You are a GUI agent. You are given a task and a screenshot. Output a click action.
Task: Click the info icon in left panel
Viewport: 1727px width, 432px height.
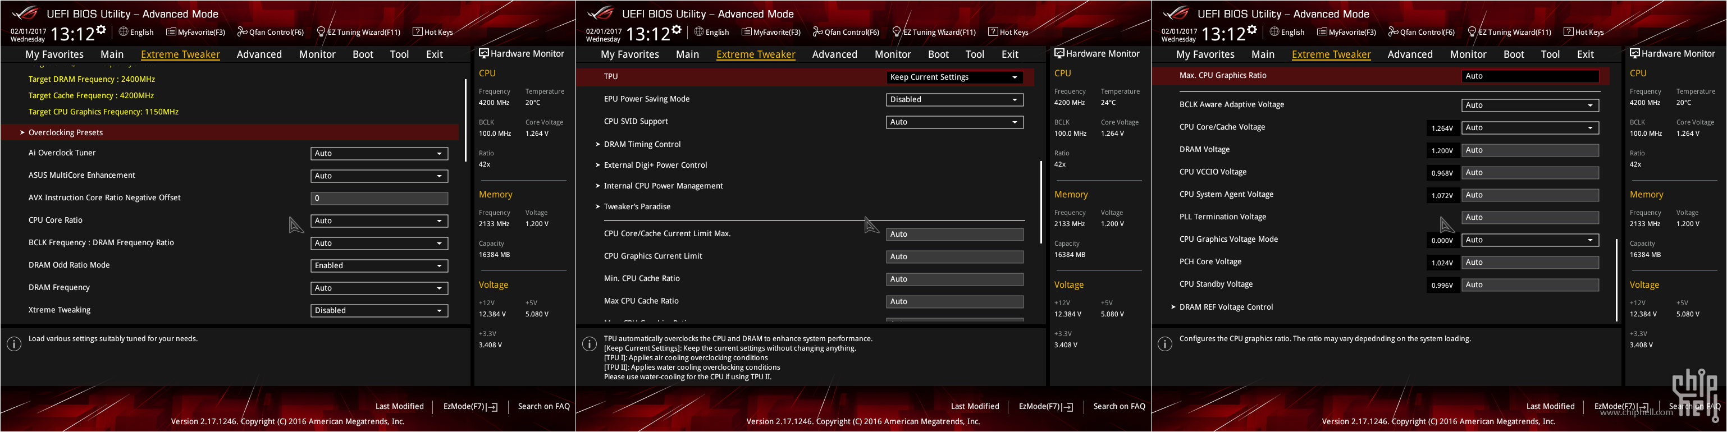coord(13,344)
